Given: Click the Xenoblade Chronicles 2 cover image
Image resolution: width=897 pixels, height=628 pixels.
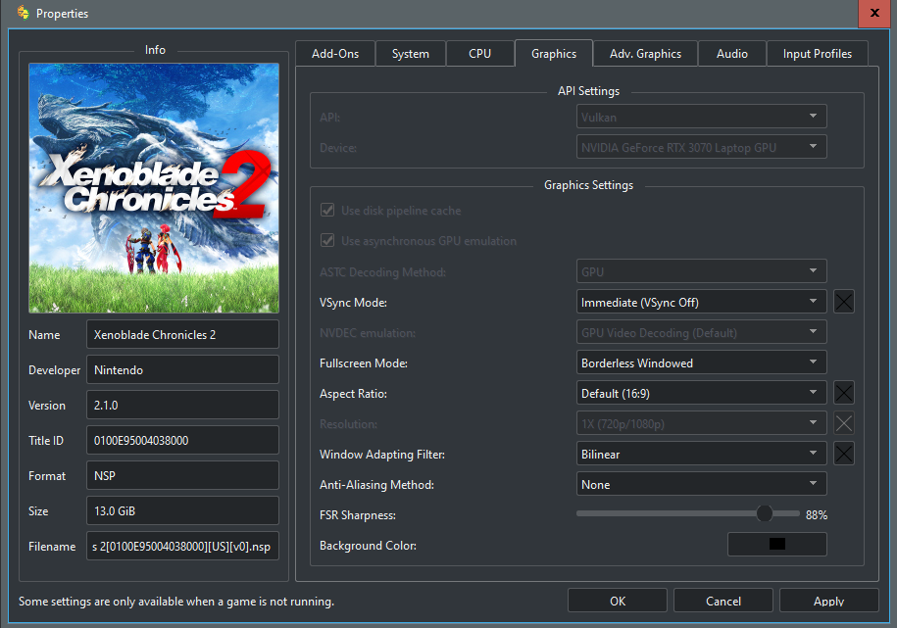Looking at the screenshot, I should pyautogui.click(x=154, y=188).
